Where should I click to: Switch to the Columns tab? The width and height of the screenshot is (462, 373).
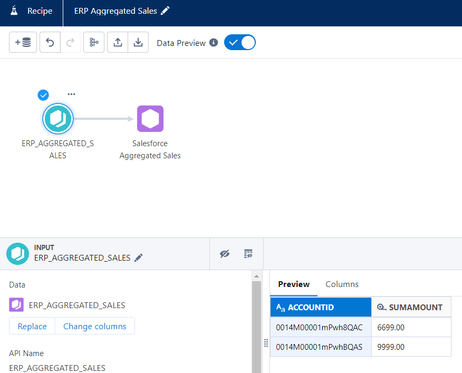click(x=342, y=284)
